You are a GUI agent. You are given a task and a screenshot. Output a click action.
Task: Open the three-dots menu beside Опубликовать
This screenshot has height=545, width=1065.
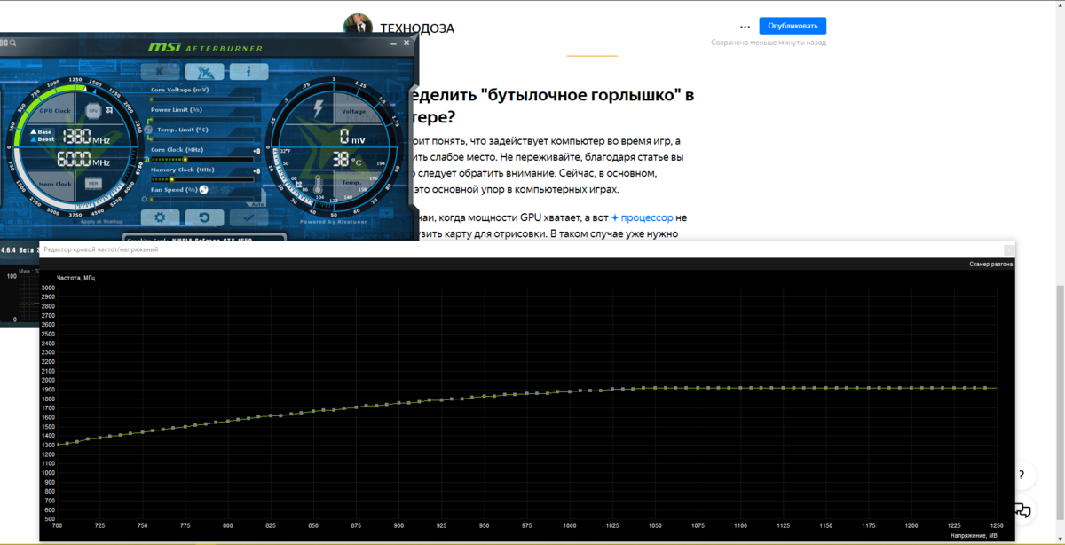point(745,26)
